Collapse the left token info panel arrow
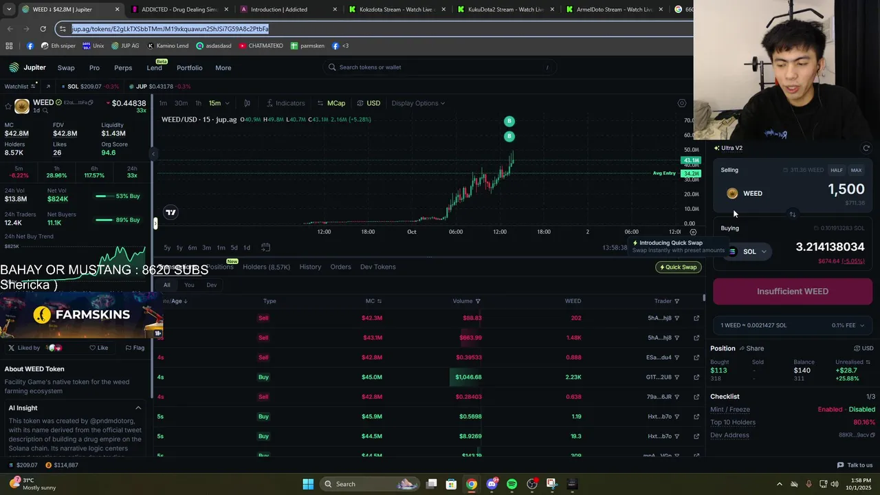The height and width of the screenshot is (495, 880). (153, 153)
